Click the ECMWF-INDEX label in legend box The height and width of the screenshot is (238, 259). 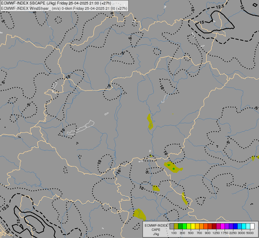(x=156, y=226)
